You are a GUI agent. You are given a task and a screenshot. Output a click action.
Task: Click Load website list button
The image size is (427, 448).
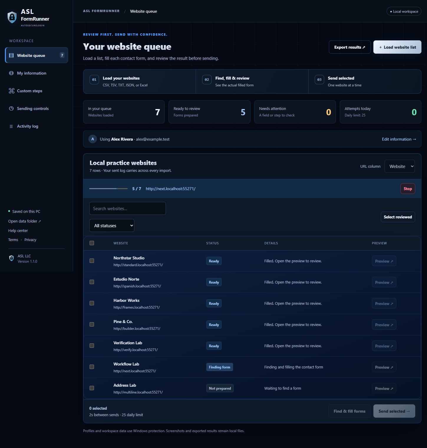397,47
